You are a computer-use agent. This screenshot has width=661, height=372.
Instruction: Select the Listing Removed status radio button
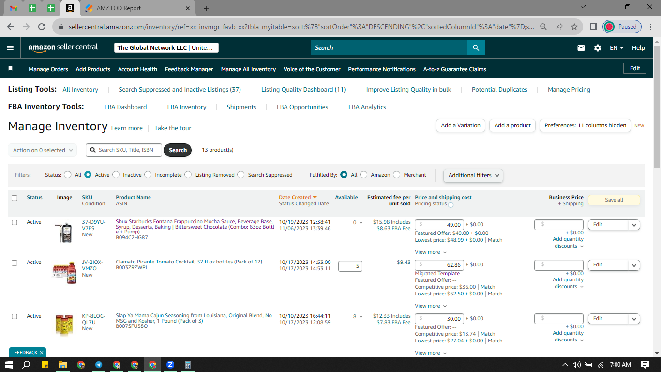pyautogui.click(x=188, y=175)
